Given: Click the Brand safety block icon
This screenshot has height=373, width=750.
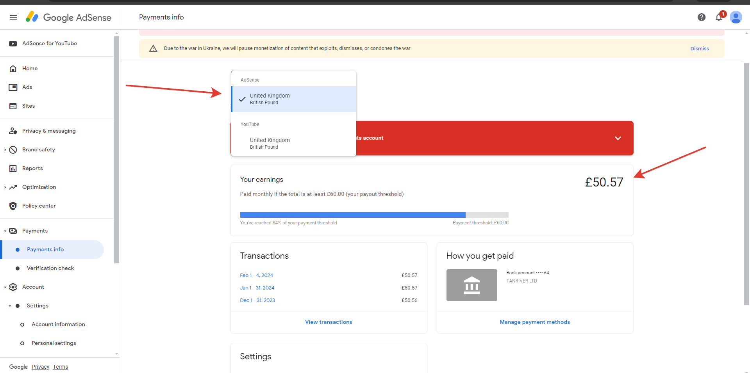Looking at the screenshot, I should [x=13, y=150].
